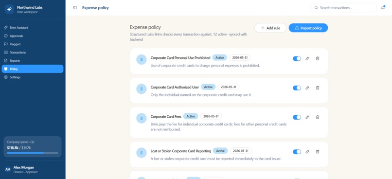This screenshot has width=392, height=179.
Task: Delete Lost or Stolen Corporate Card Reporting rule
Action: [x=318, y=151]
